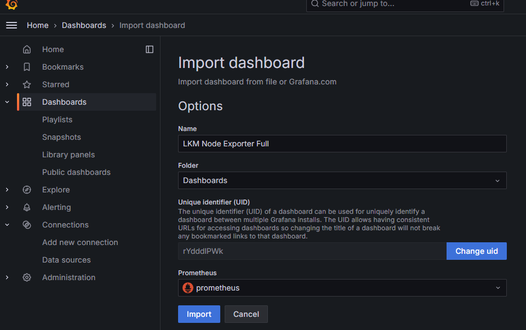
Task: Expand the Explore section
Action: coord(7,190)
